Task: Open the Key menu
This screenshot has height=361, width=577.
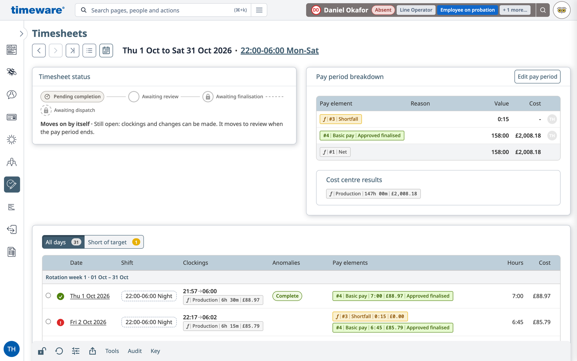Action: point(155,351)
